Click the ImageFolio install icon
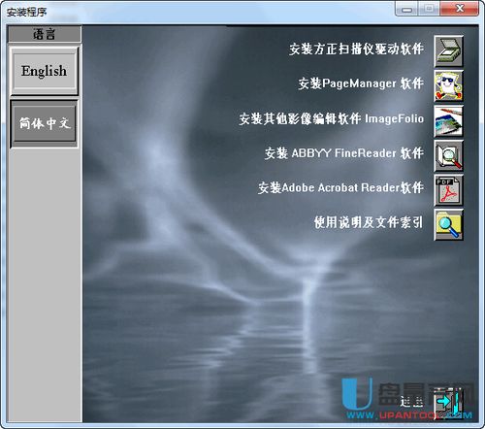The width and height of the screenshot is (485, 429). (448, 121)
